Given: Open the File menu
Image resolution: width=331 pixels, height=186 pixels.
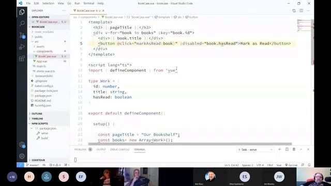Looking at the screenshot, I should point(28,4).
